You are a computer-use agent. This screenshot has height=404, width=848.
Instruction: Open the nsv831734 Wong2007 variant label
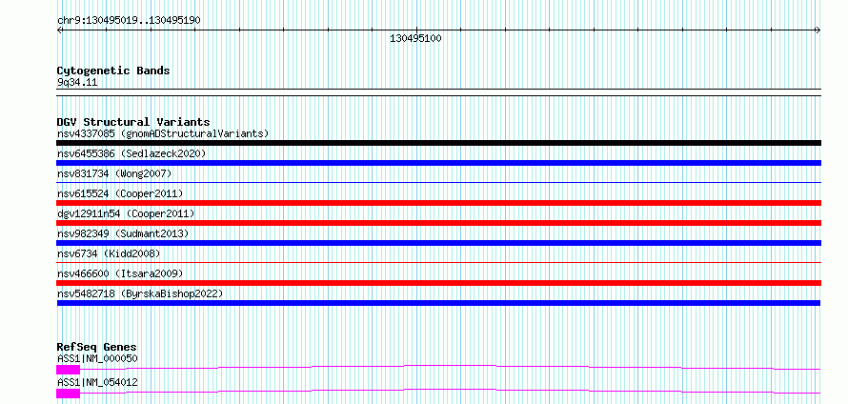[114, 173]
